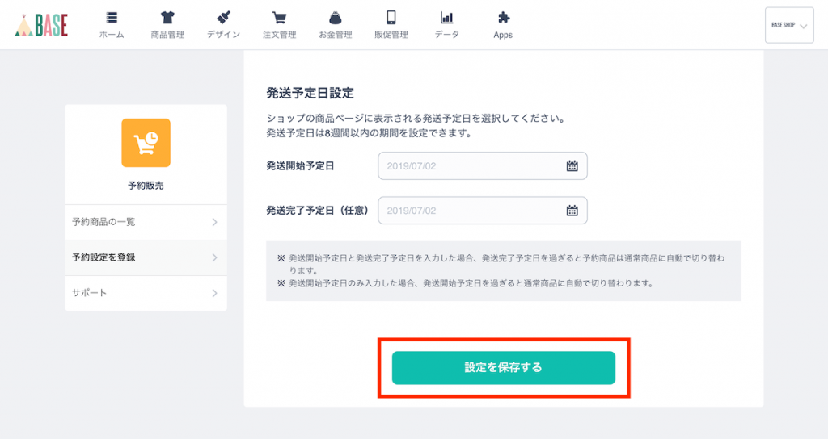Open 注文管理 shopping cart icon

click(x=279, y=18)
